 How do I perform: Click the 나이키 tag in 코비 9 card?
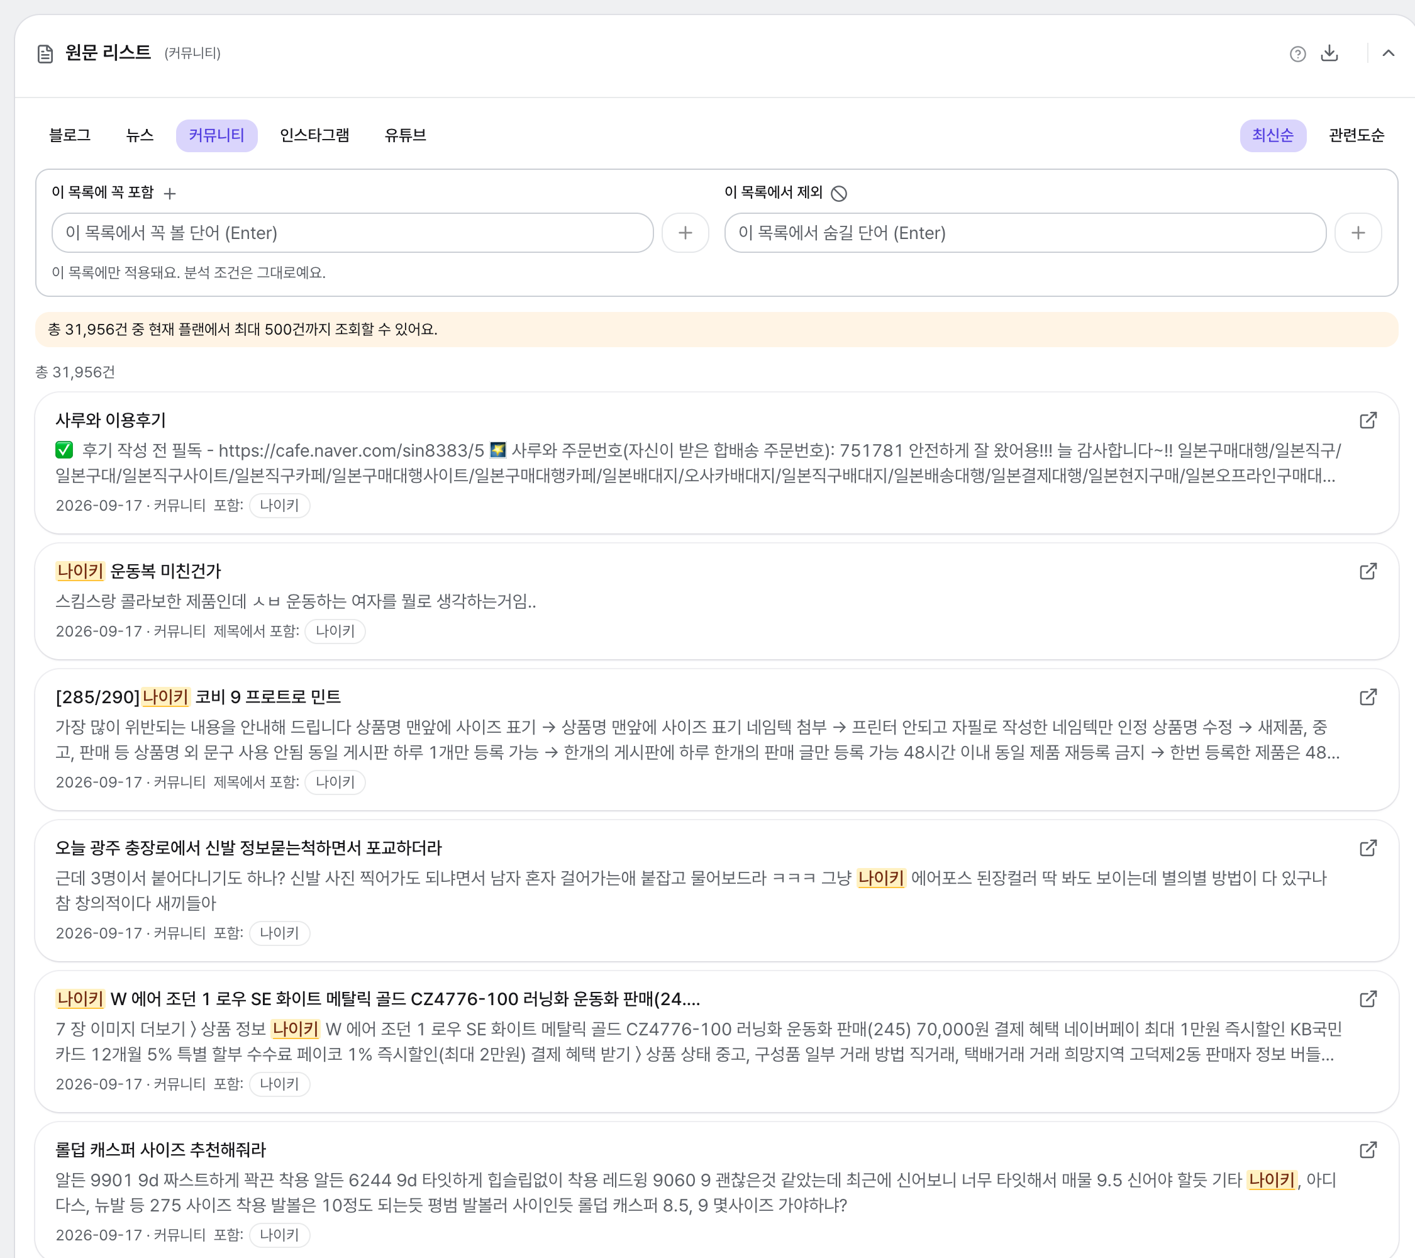[335, 782]
